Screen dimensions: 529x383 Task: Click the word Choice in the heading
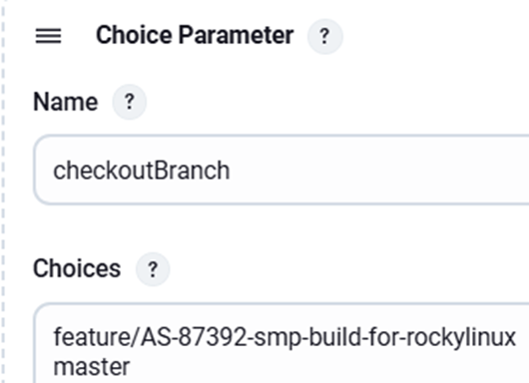[x=134, y=34]
